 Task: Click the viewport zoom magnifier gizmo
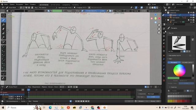coord(159,25)
